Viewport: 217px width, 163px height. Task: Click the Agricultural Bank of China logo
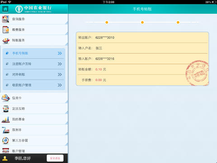[33, 9]
